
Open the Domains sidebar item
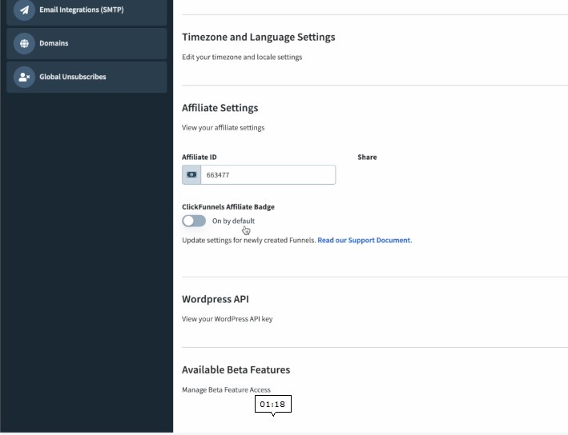(x=87, y=43)
